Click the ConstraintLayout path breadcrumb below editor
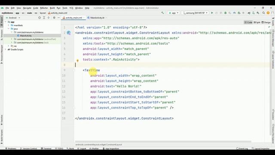This screenshot has height=155, width=275. (x=98, y=145)
